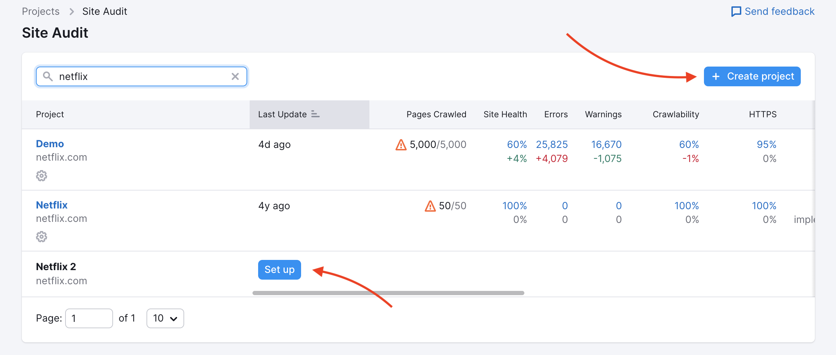
Task: Click the Crawlability column header
Action: [676, 114]
